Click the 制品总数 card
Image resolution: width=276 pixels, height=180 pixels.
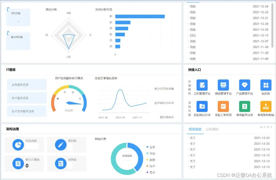pyautogui.click(x=24, y=145)
